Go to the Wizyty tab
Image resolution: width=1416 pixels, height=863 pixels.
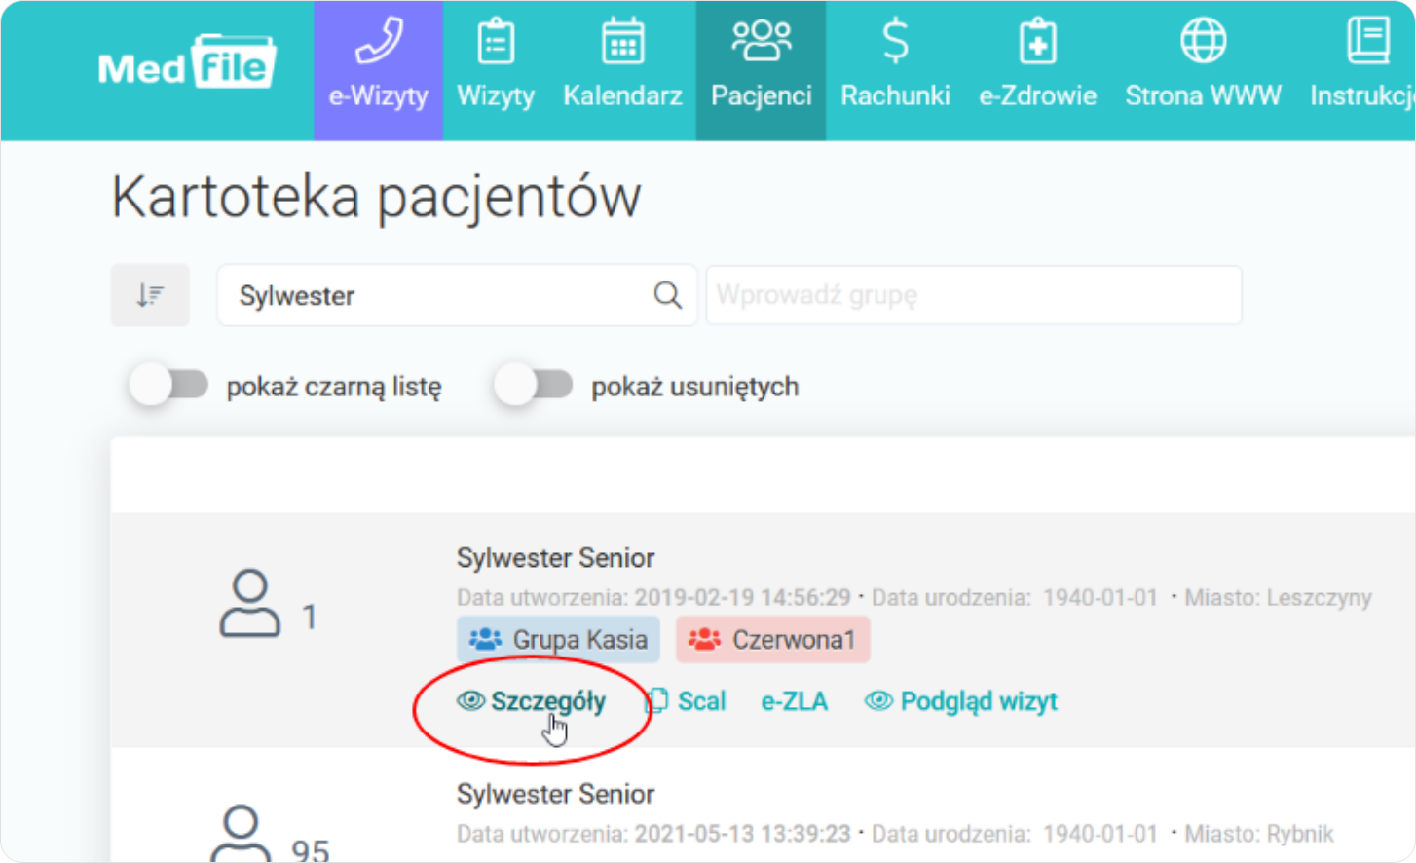pyautogui.click(x=496, y=70)
